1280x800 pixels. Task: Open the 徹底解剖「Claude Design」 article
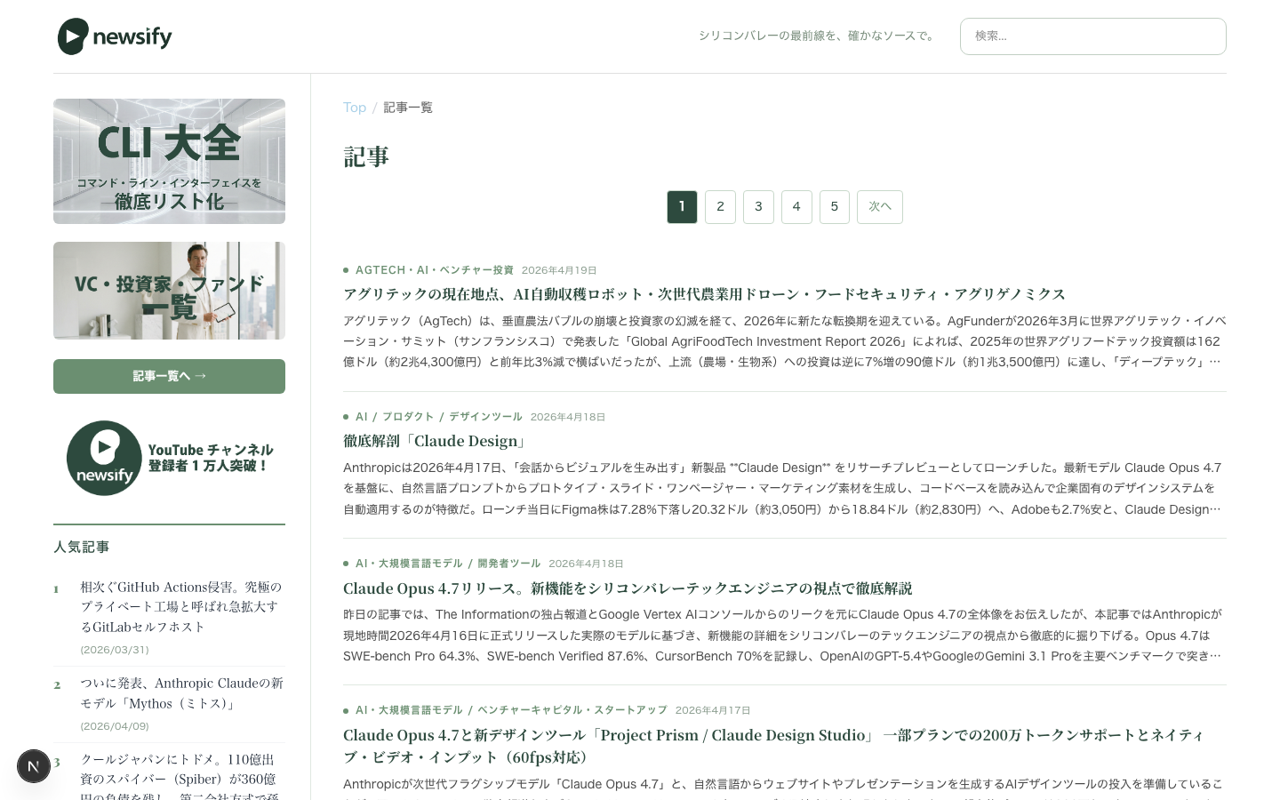433,441
